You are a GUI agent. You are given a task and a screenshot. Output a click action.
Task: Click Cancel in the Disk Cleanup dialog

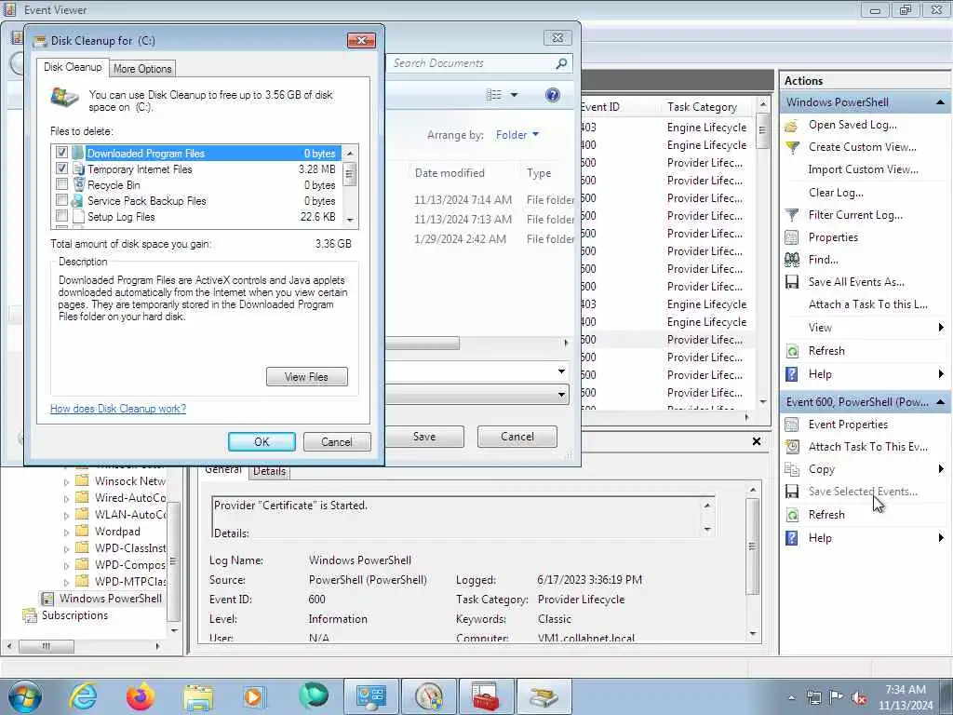(337, 442)
